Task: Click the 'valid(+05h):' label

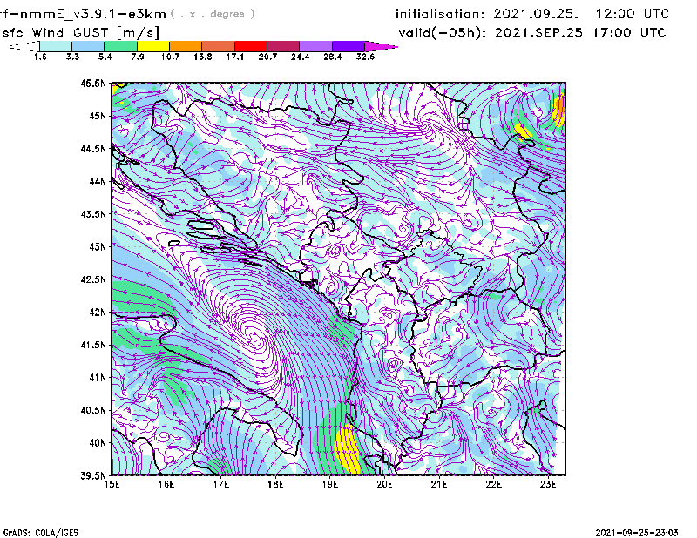Action: tap(443, 33)
